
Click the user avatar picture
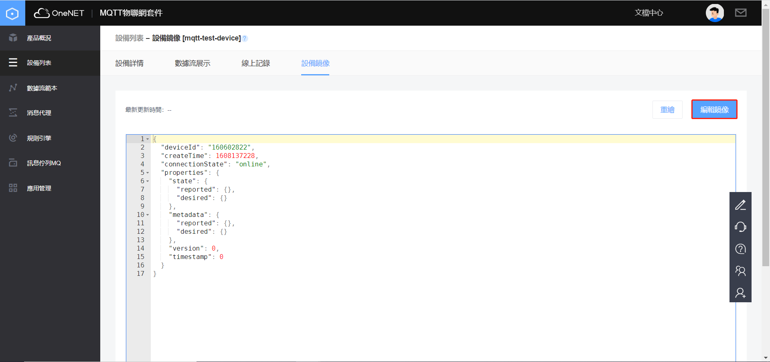[715, 13]
